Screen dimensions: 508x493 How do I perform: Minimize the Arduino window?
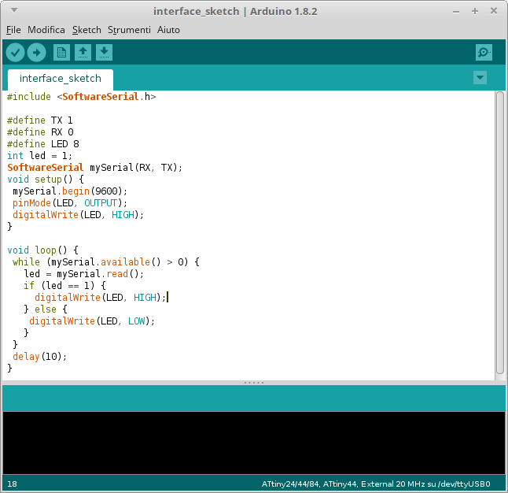point(456,11)
